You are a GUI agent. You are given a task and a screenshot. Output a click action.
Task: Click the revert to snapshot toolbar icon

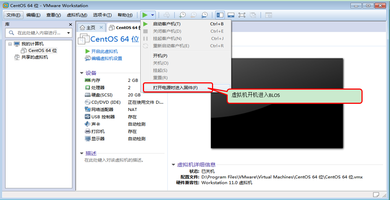pos(193,15)
